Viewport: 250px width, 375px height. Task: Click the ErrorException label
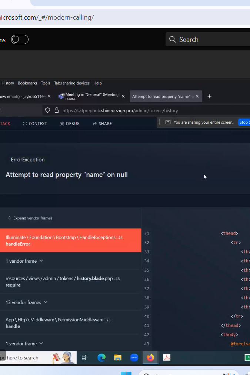28,159
